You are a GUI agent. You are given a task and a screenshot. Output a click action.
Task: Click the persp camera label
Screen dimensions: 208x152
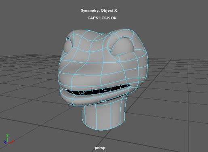[x=100, y=148]
